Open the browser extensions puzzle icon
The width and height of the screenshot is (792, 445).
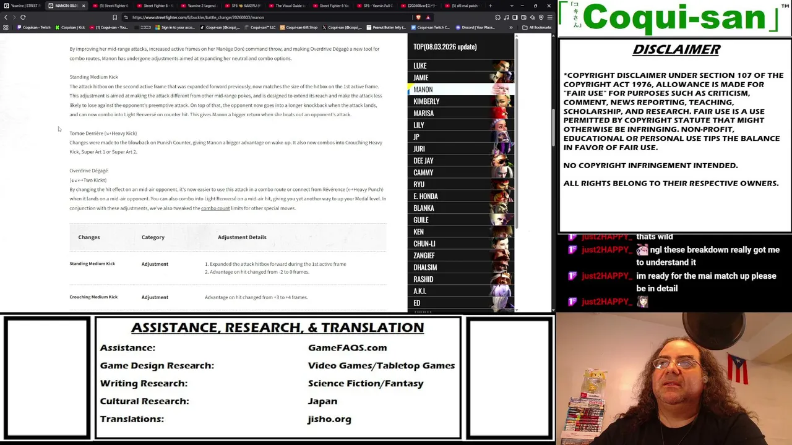pyautogui.click(x=497, y=17)
